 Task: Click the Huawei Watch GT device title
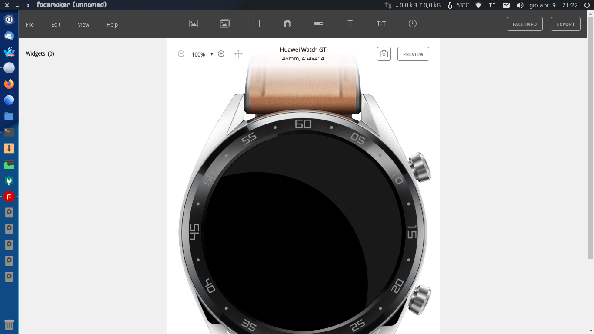click(303, 50)
